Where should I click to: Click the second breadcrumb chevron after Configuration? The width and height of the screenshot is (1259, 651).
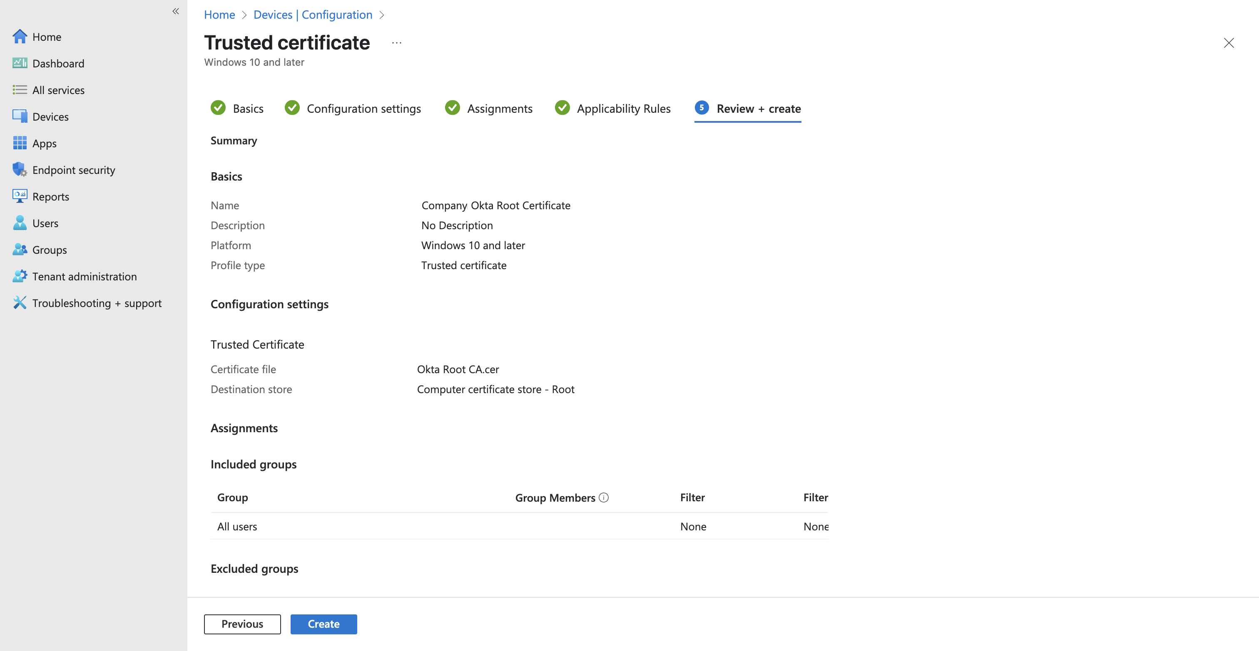[382, 15]
